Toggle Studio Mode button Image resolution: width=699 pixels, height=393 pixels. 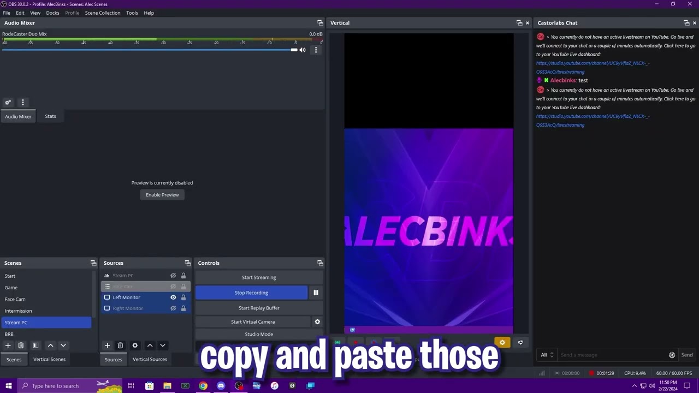pos(259,334)
